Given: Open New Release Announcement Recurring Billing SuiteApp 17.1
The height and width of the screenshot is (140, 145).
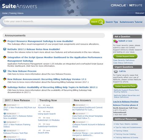Looking at the screenshot, I should pyautogui.click(x=47, y=79).
